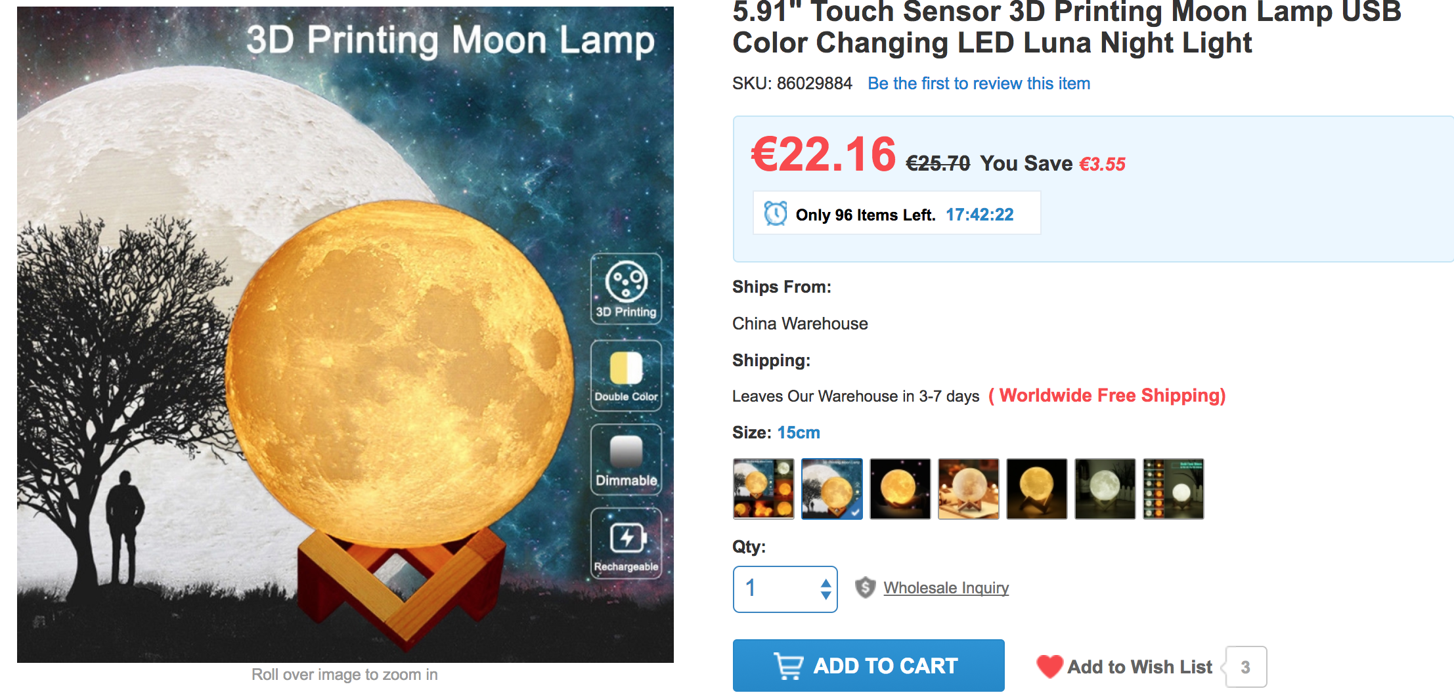Open the Wholesale Inquiry link
Image resolution: width=1454 pixels, height=697 pixels.
point(946,587)
